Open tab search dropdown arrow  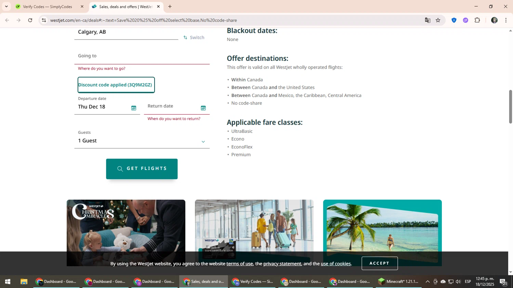tap(6, 6)
